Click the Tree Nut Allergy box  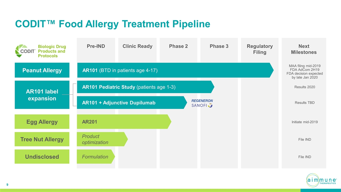tap(42, 139)
